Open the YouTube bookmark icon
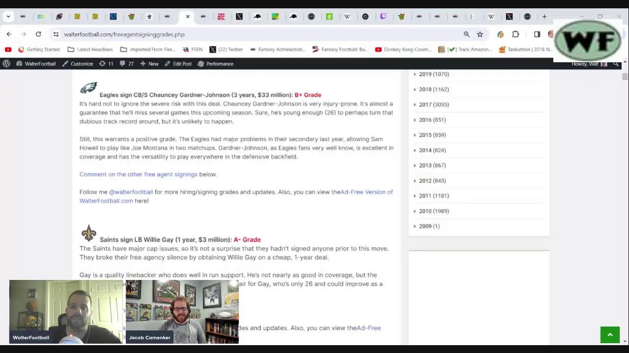Viewport: 629px width, 353px height. (x=8, y=50)
